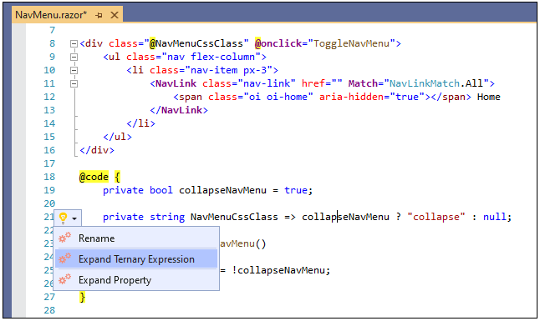Screen dimensions: 540x321
Task: Close the NavMenu.razor tab
Action: tap(115, 15)
